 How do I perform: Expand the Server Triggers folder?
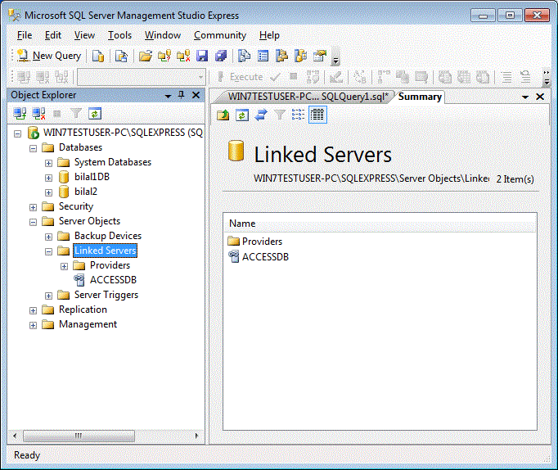[49, 296]
